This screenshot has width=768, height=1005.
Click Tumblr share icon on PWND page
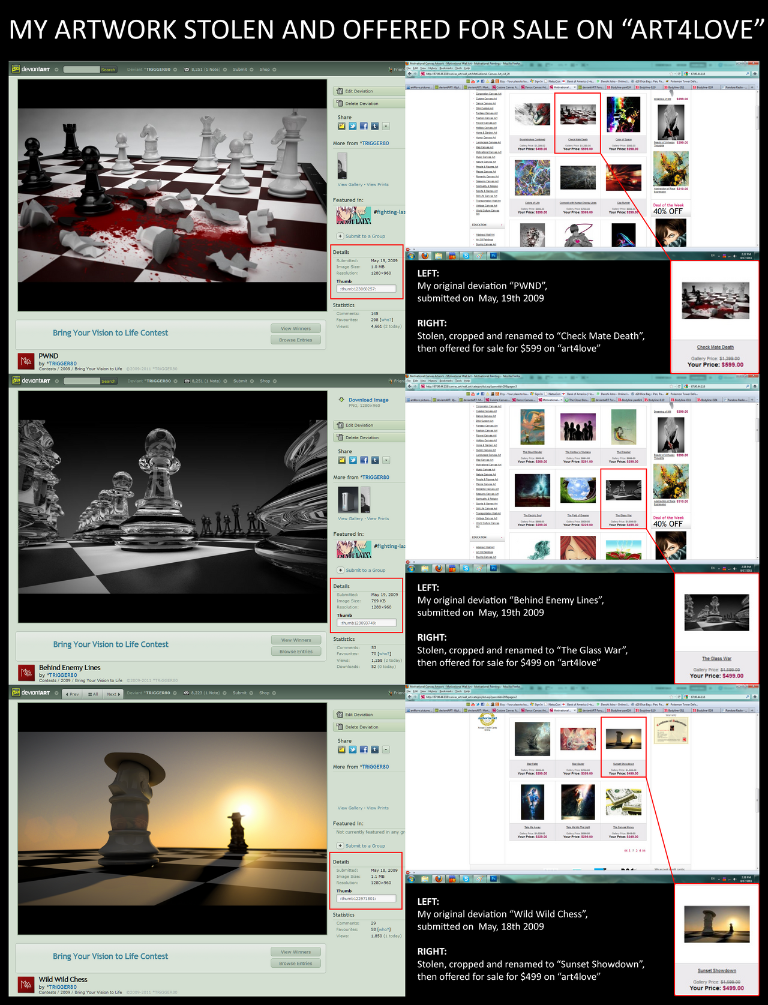pyautogui.click(x=374, y=126)
